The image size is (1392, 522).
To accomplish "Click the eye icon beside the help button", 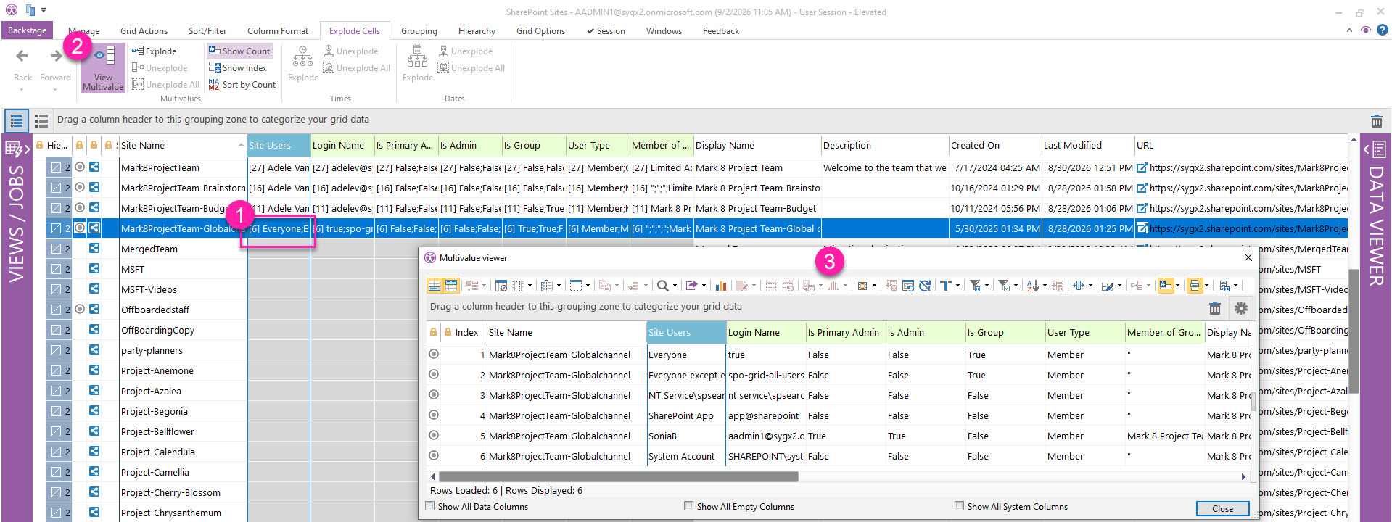I will click(1365, 30).
